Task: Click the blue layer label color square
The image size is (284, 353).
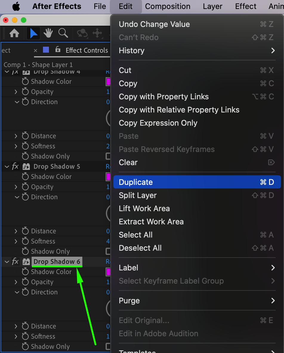Action: click(46, 50)
